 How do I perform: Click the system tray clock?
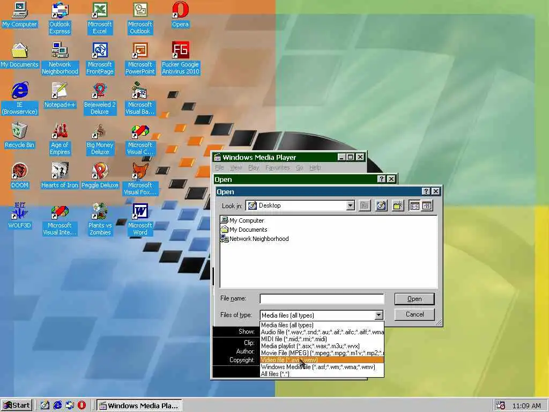coord(526,406)
